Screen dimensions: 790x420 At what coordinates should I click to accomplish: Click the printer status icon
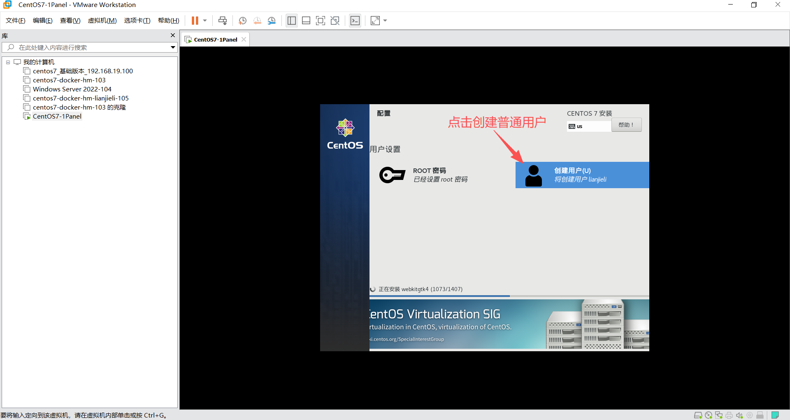[729, 415]
